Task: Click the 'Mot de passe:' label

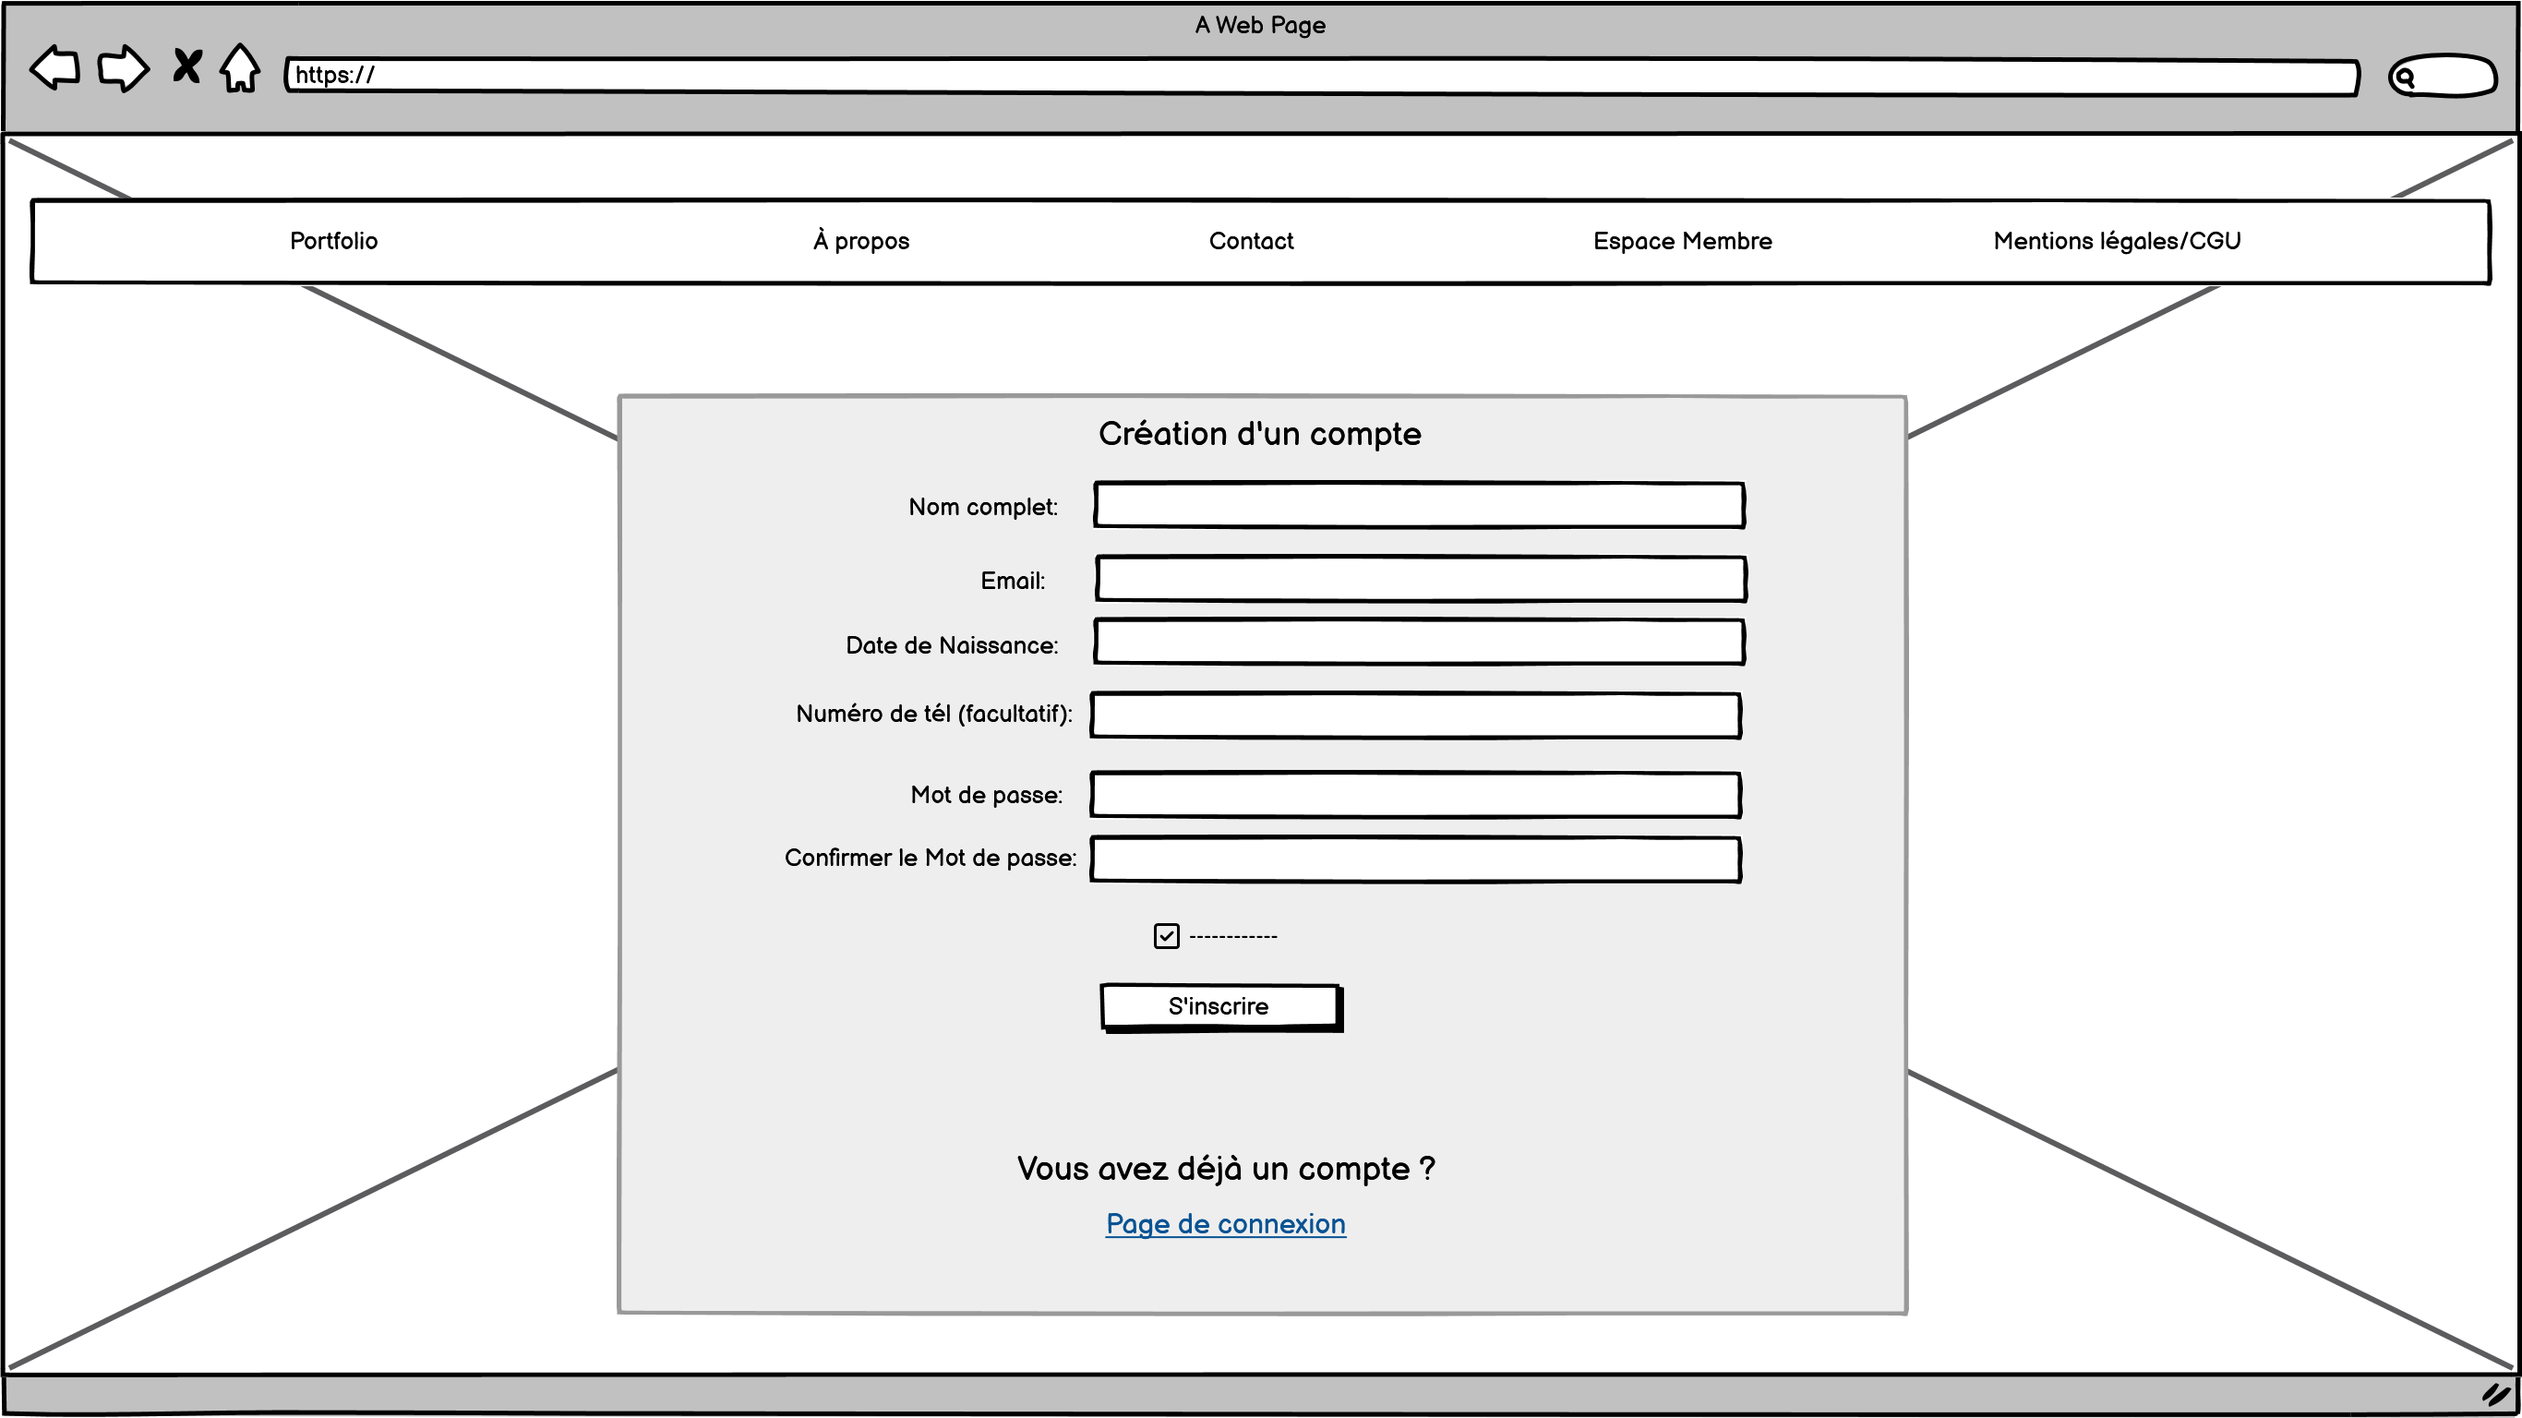Action: [x=986, y=795]
